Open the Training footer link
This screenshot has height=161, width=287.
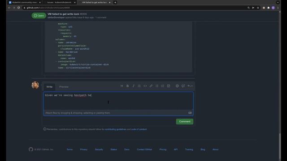pyautogui.click(x=189, y=149)
